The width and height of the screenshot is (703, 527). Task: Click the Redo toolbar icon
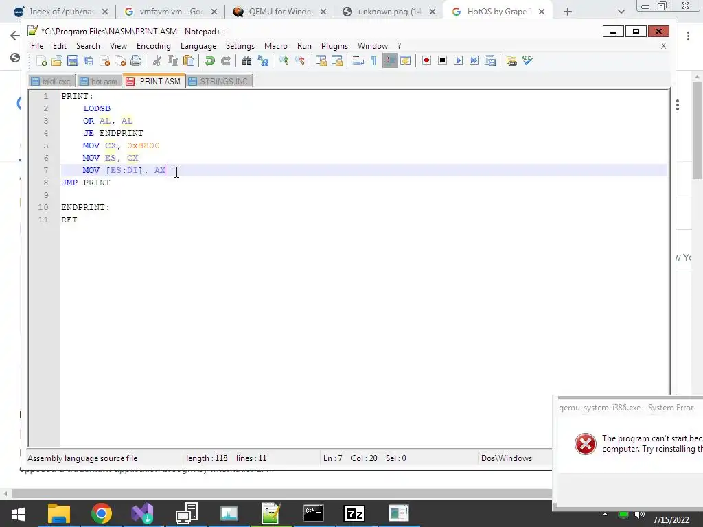click(225, 60)
